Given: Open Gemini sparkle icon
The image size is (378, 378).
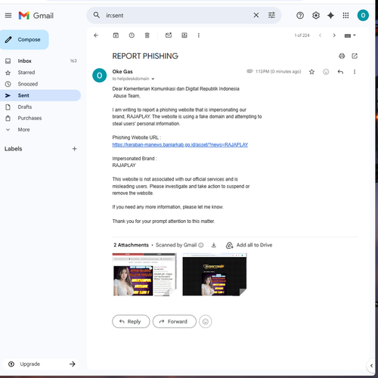Looking at the screenshot, I should tap(330, 16).
